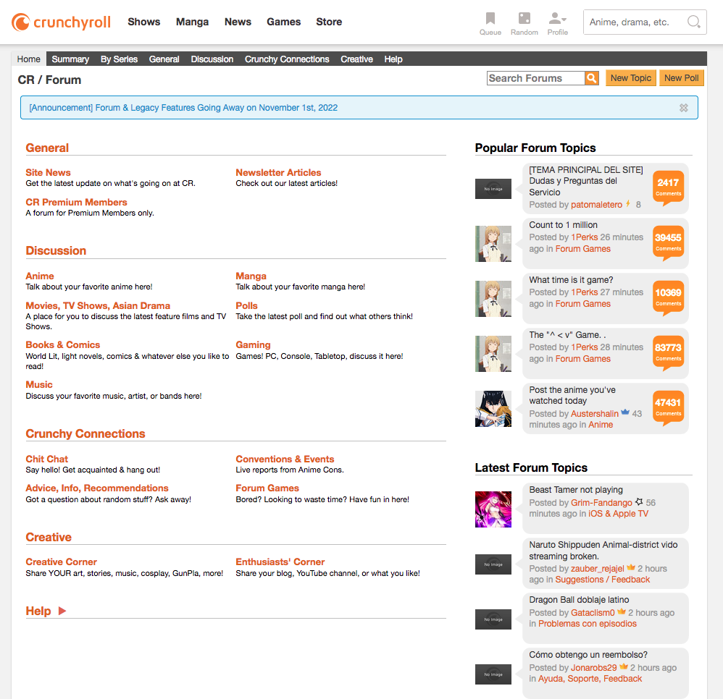Viewport: 723px width, 699px height.
Task: Click the Random episode icon
Action: 524,17
